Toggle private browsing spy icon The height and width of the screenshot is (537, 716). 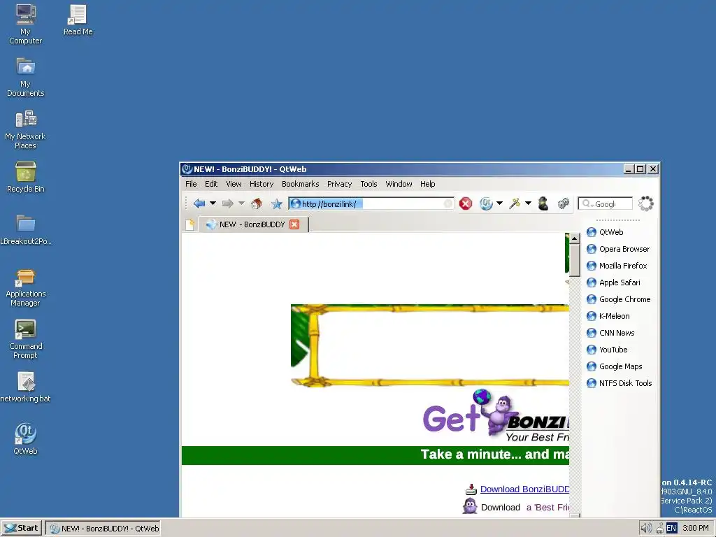click(x=543, y=203)
